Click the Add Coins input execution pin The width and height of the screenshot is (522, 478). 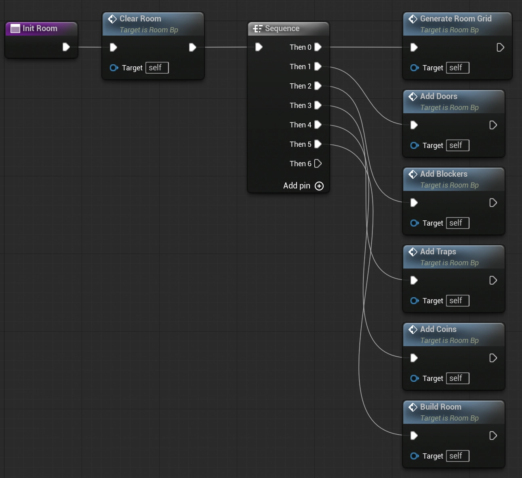pos(414,358)
